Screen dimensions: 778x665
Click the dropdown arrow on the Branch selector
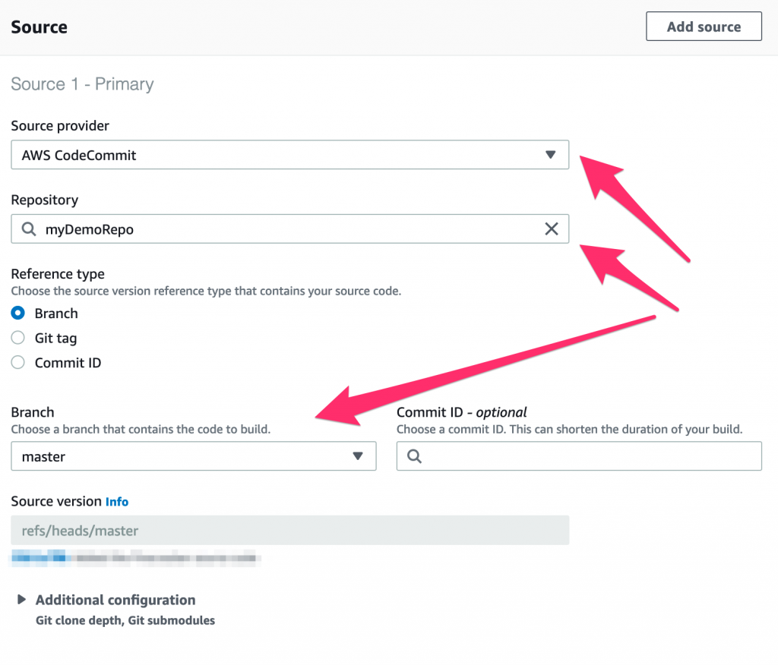tap(358, 456)
